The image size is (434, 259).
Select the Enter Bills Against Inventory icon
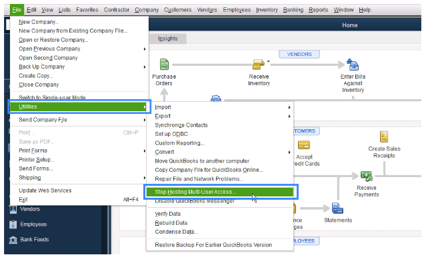(353, 65)
